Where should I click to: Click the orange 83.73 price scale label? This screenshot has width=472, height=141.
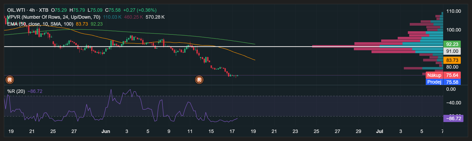click(452, 60)
